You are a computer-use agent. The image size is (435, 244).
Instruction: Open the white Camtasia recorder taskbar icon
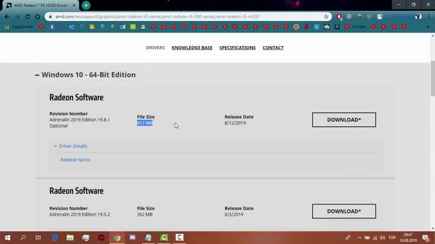coord(179,238)
